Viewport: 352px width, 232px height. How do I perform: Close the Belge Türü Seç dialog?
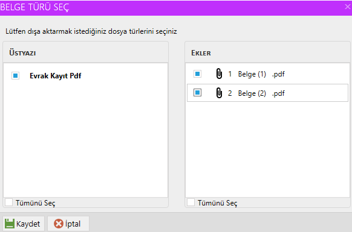348,7
